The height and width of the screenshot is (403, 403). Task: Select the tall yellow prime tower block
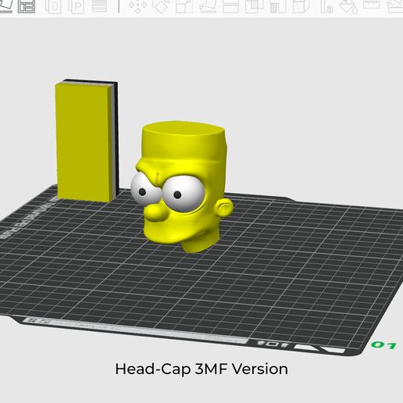pos(87,141)
